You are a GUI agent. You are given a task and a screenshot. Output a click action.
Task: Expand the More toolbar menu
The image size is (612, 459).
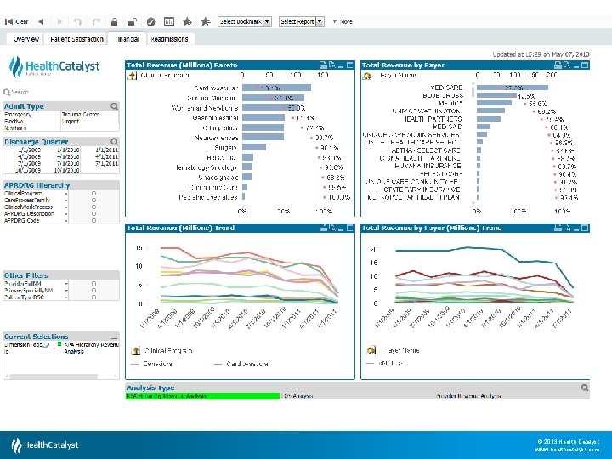click(343, 21)
